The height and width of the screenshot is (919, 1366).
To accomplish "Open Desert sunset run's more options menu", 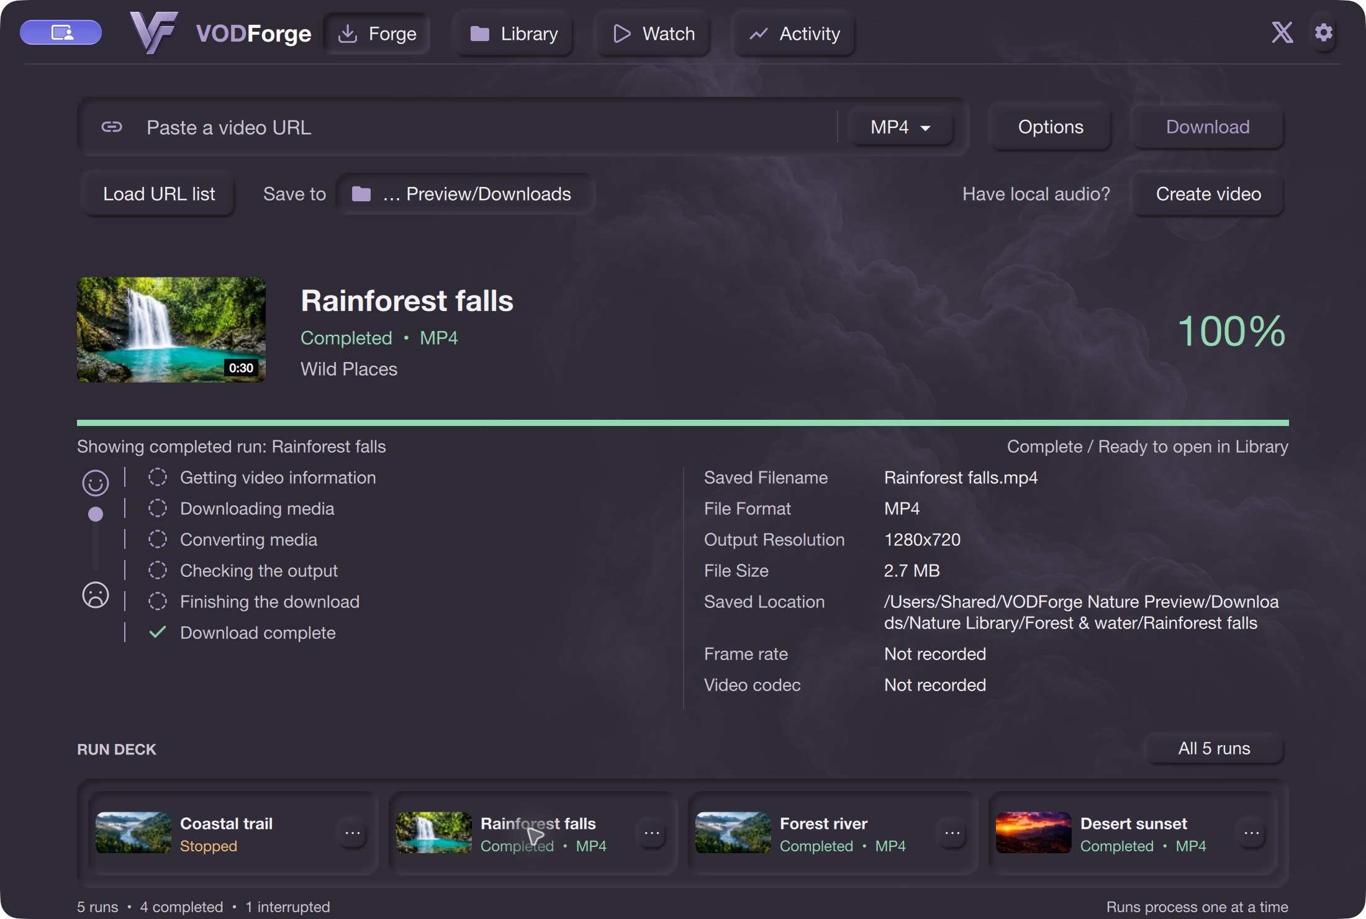I will (x=1252, y=833).
